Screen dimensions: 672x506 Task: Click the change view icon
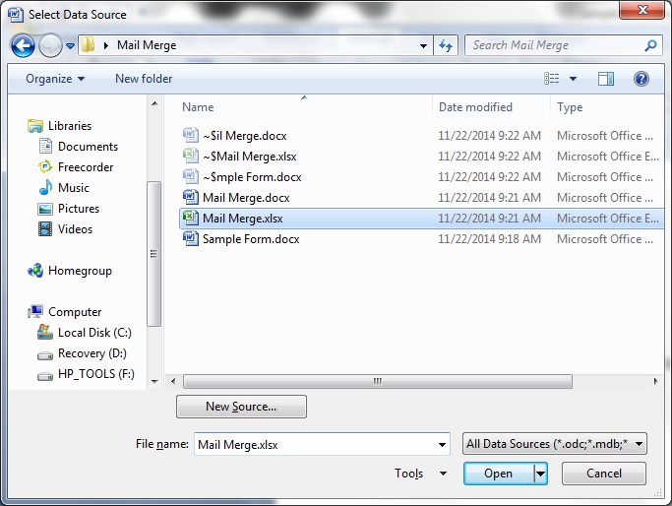coord(552,79)
